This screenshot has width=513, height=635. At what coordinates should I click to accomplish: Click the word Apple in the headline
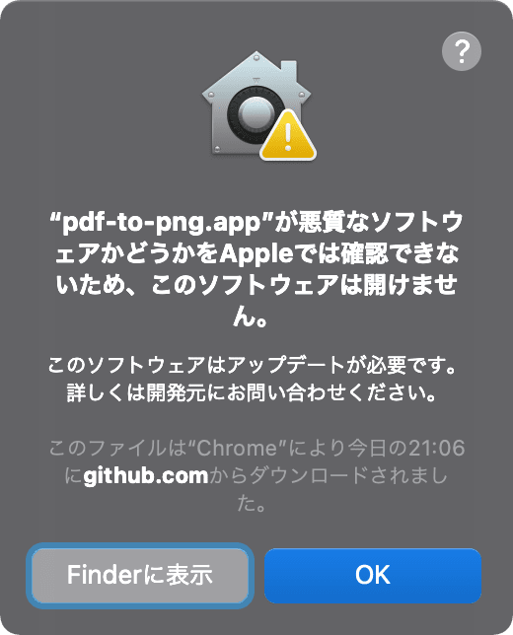[256, 254]
